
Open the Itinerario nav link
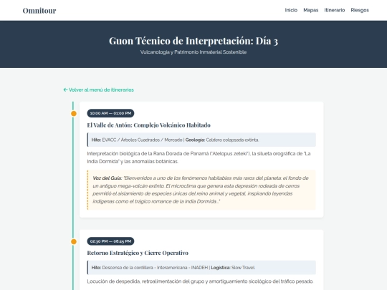tap(335, 10)
